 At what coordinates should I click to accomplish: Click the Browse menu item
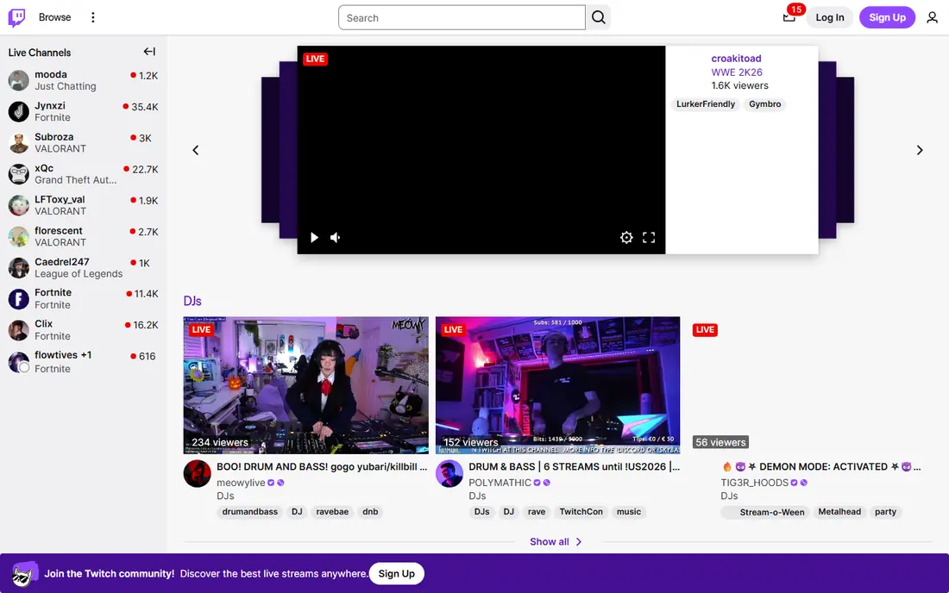coord(54,17)
